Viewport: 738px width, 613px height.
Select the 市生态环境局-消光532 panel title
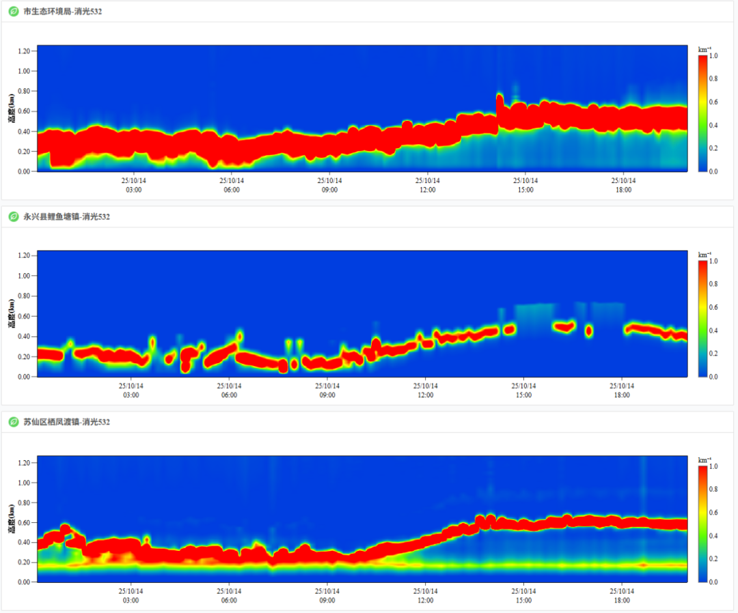click(62, 12)
